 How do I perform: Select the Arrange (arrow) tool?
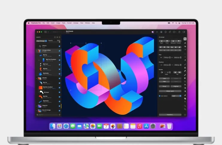(185, 39)
